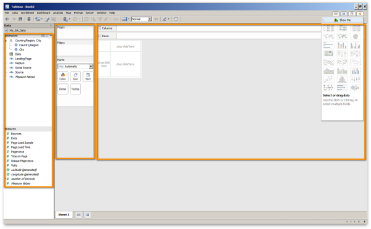371x229 pixels.
Task: Select the pie chart in Show Me
Action: [356, 36]
